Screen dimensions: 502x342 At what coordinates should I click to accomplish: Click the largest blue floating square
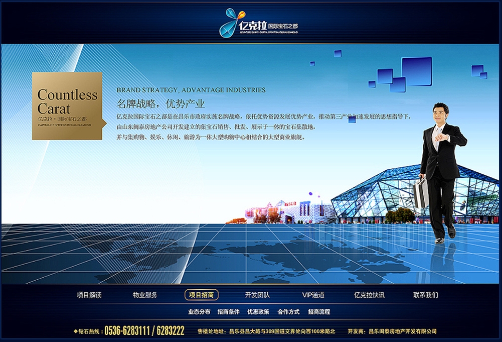click(x=416, y=71)
